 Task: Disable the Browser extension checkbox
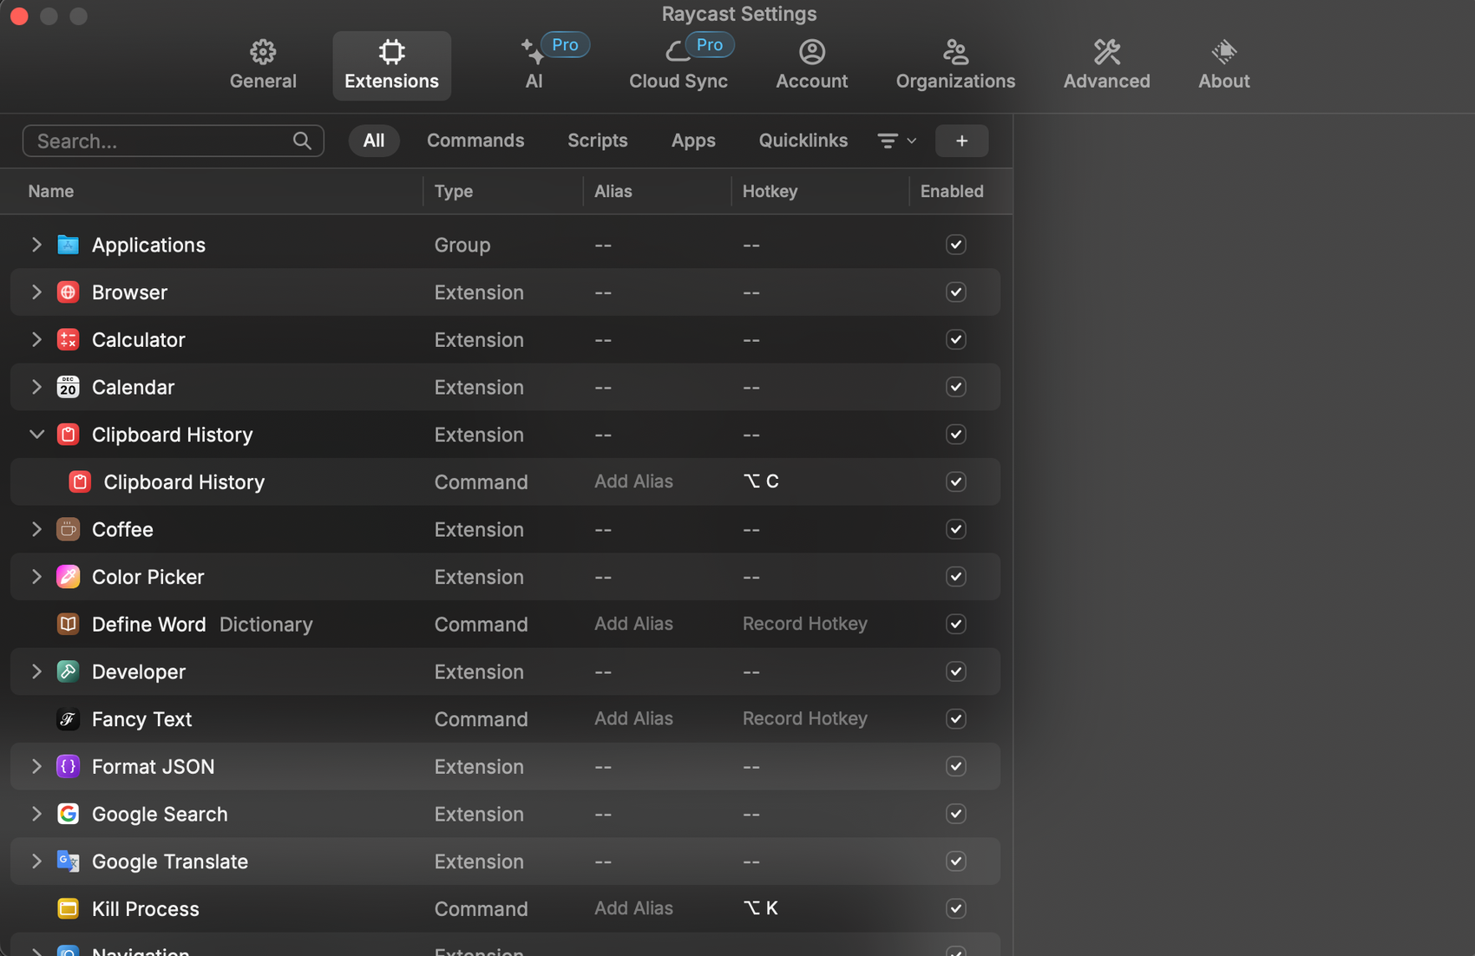pos(956,292)
